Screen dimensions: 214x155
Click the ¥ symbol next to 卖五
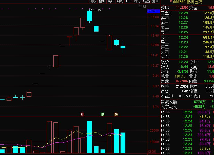coord(171,13)
